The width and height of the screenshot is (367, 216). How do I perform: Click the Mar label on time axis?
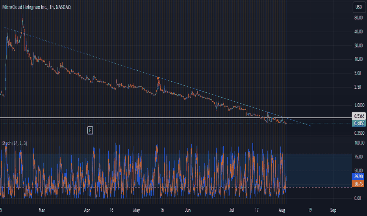tap(42, 210)
